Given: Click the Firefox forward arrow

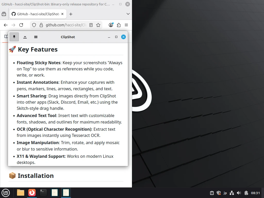Looking at the screenshot, I should 13,25.
